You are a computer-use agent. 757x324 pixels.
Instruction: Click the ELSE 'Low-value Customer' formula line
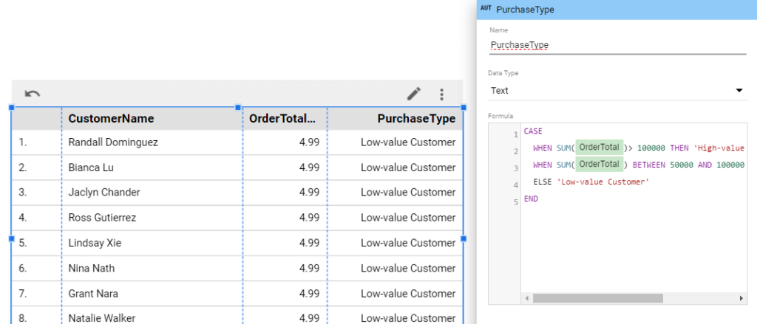(591, 182)
